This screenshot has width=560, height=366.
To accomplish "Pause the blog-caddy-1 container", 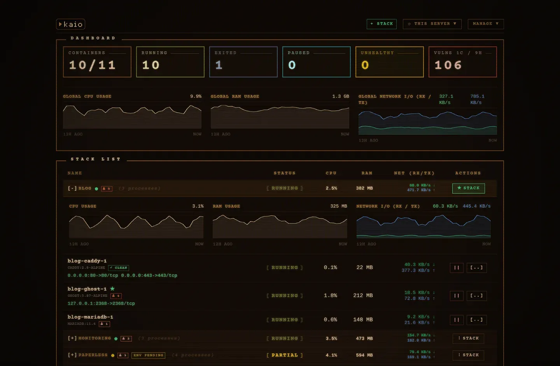I will pos(457,268).
